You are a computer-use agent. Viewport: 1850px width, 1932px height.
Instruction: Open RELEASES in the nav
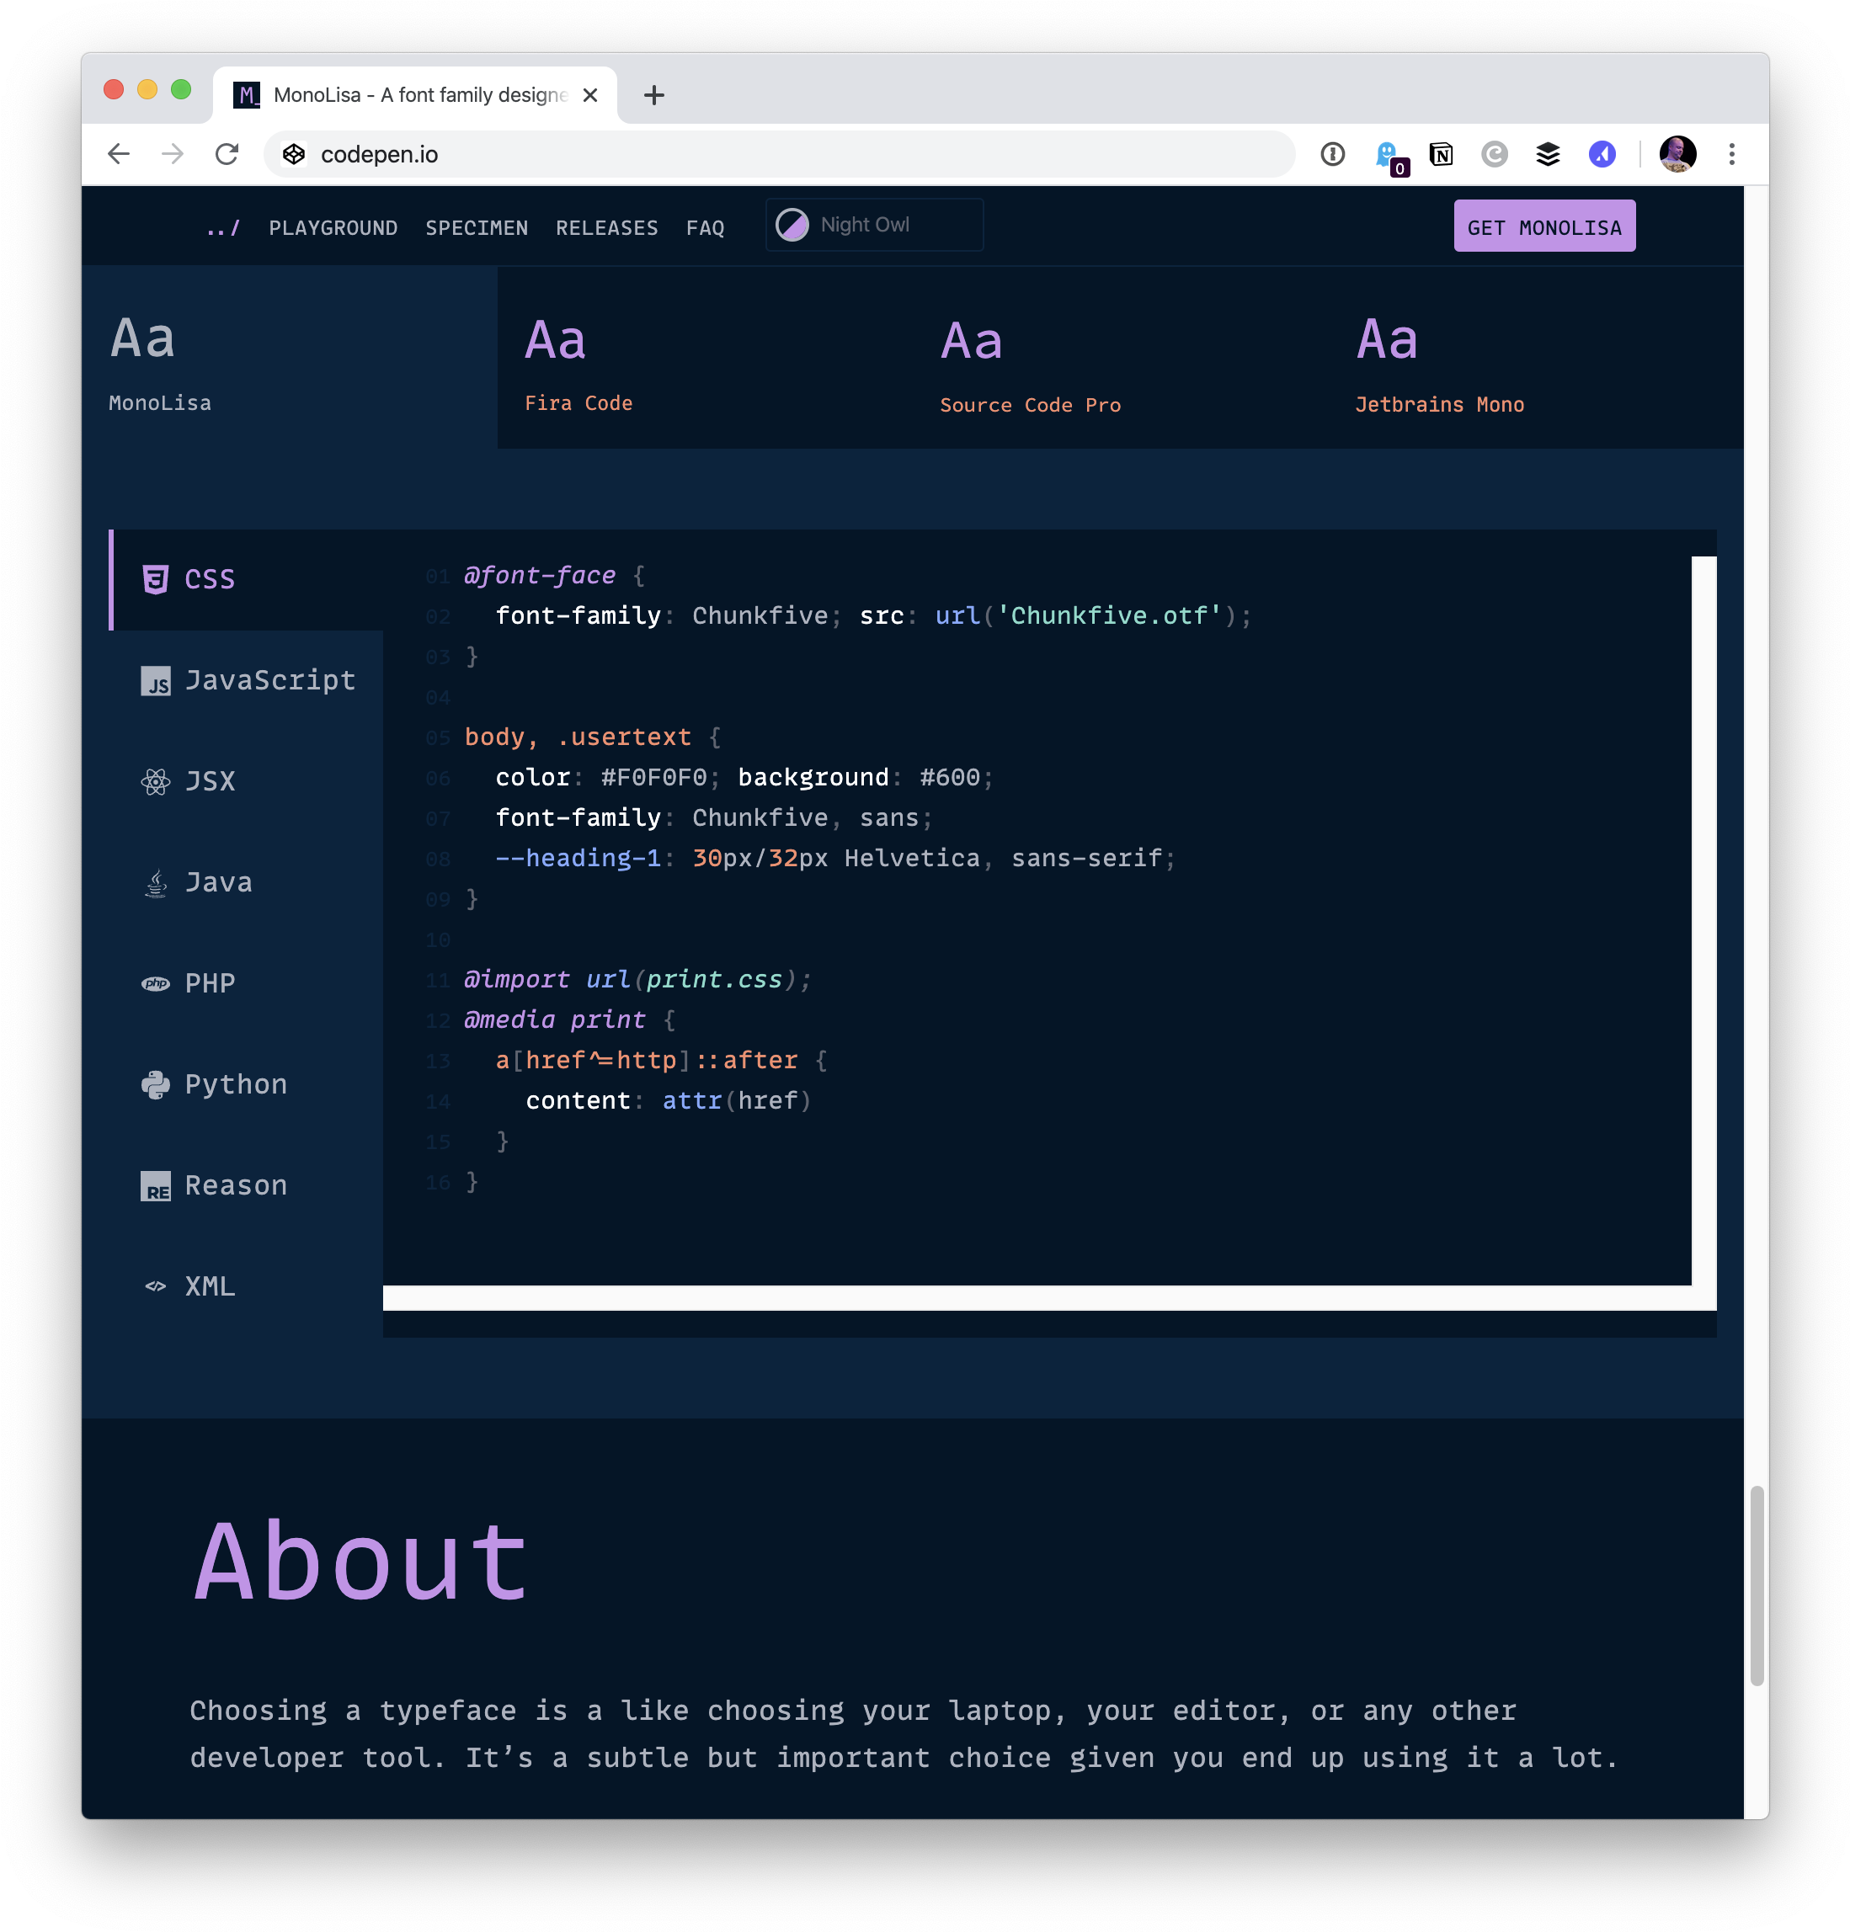[606, 227]
